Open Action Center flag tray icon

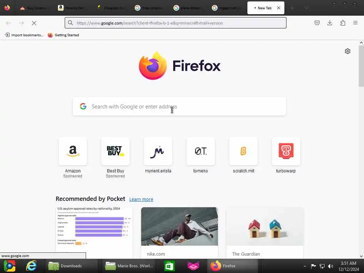(x=313, y=266)
